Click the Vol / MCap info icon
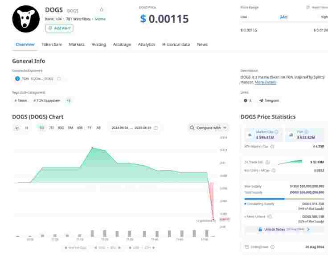Image resolution: width=336 pixels, height=255 pixels. 274,171
